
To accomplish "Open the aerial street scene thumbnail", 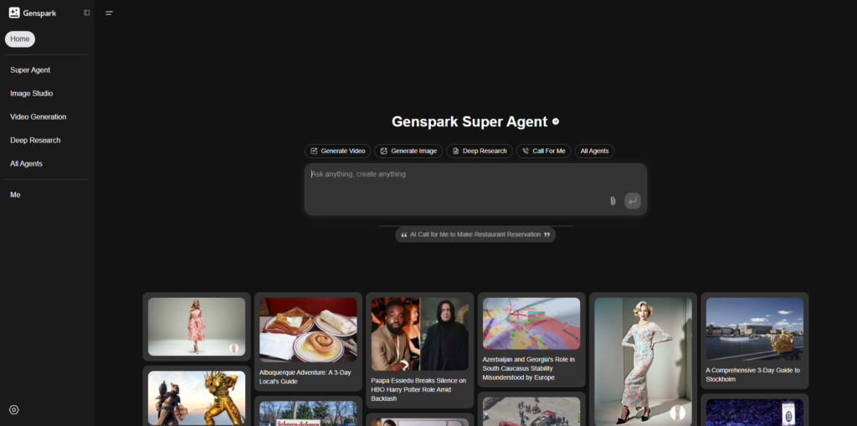I will [x=531, y=411].
